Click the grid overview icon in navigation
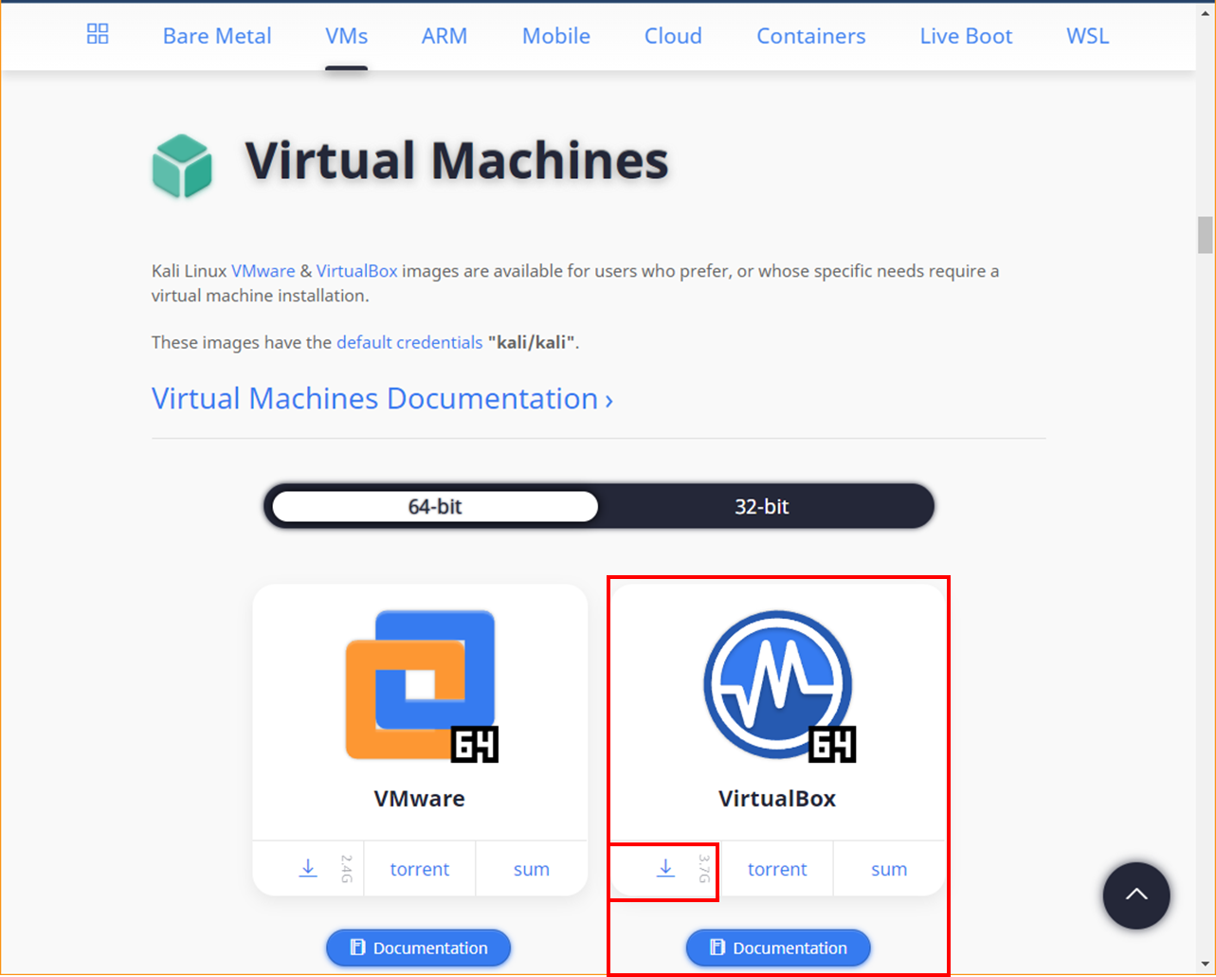Screen dimensions: 1216x977 click(98, 34)
